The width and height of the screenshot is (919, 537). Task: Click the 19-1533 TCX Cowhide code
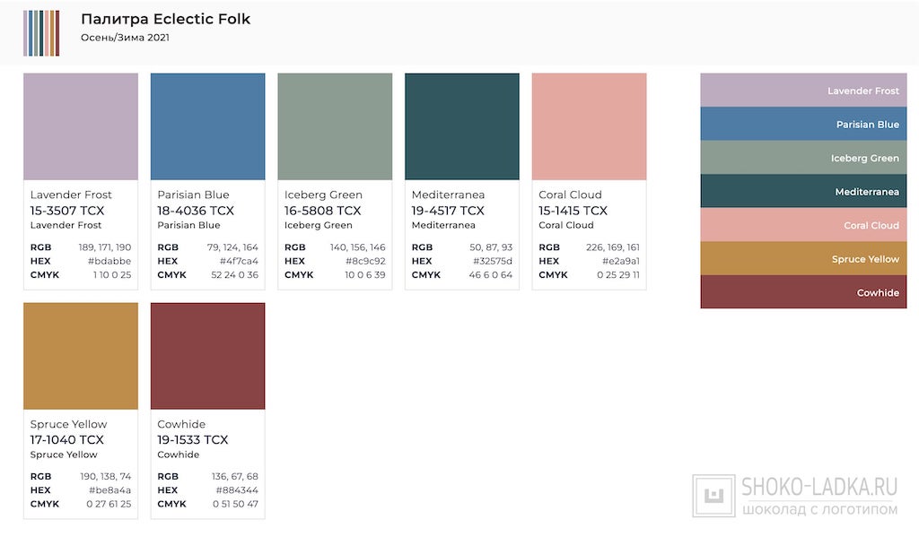(193, 439)
